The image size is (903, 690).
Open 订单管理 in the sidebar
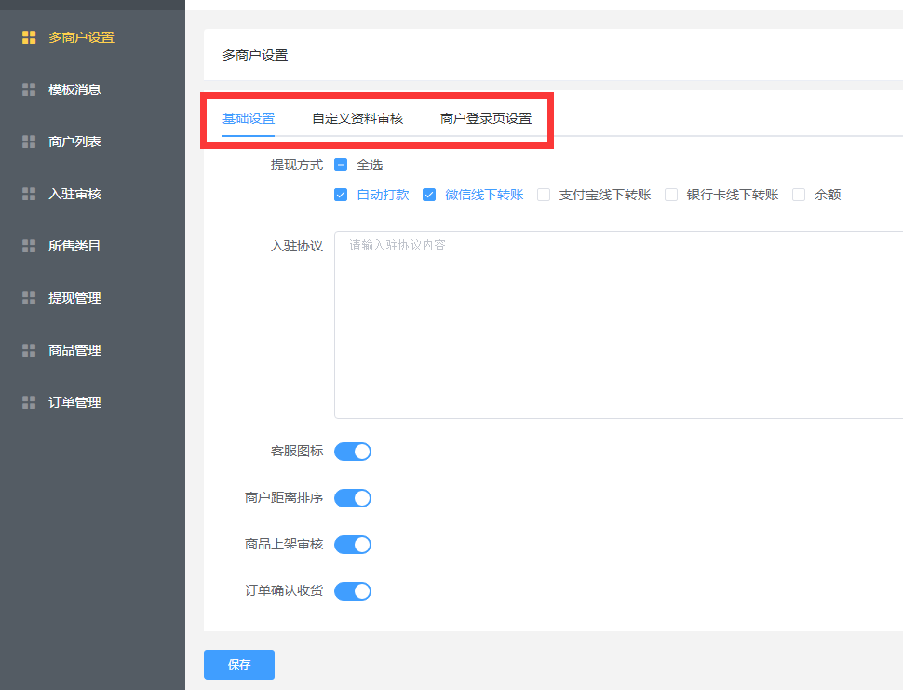coord(74,402)
